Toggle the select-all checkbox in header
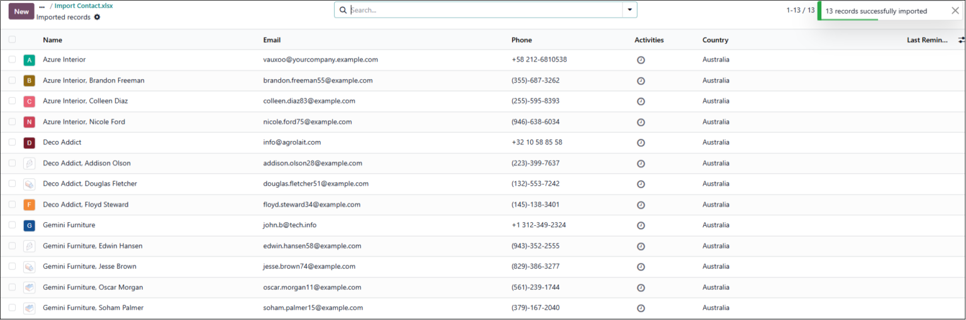 pos(12,40)
